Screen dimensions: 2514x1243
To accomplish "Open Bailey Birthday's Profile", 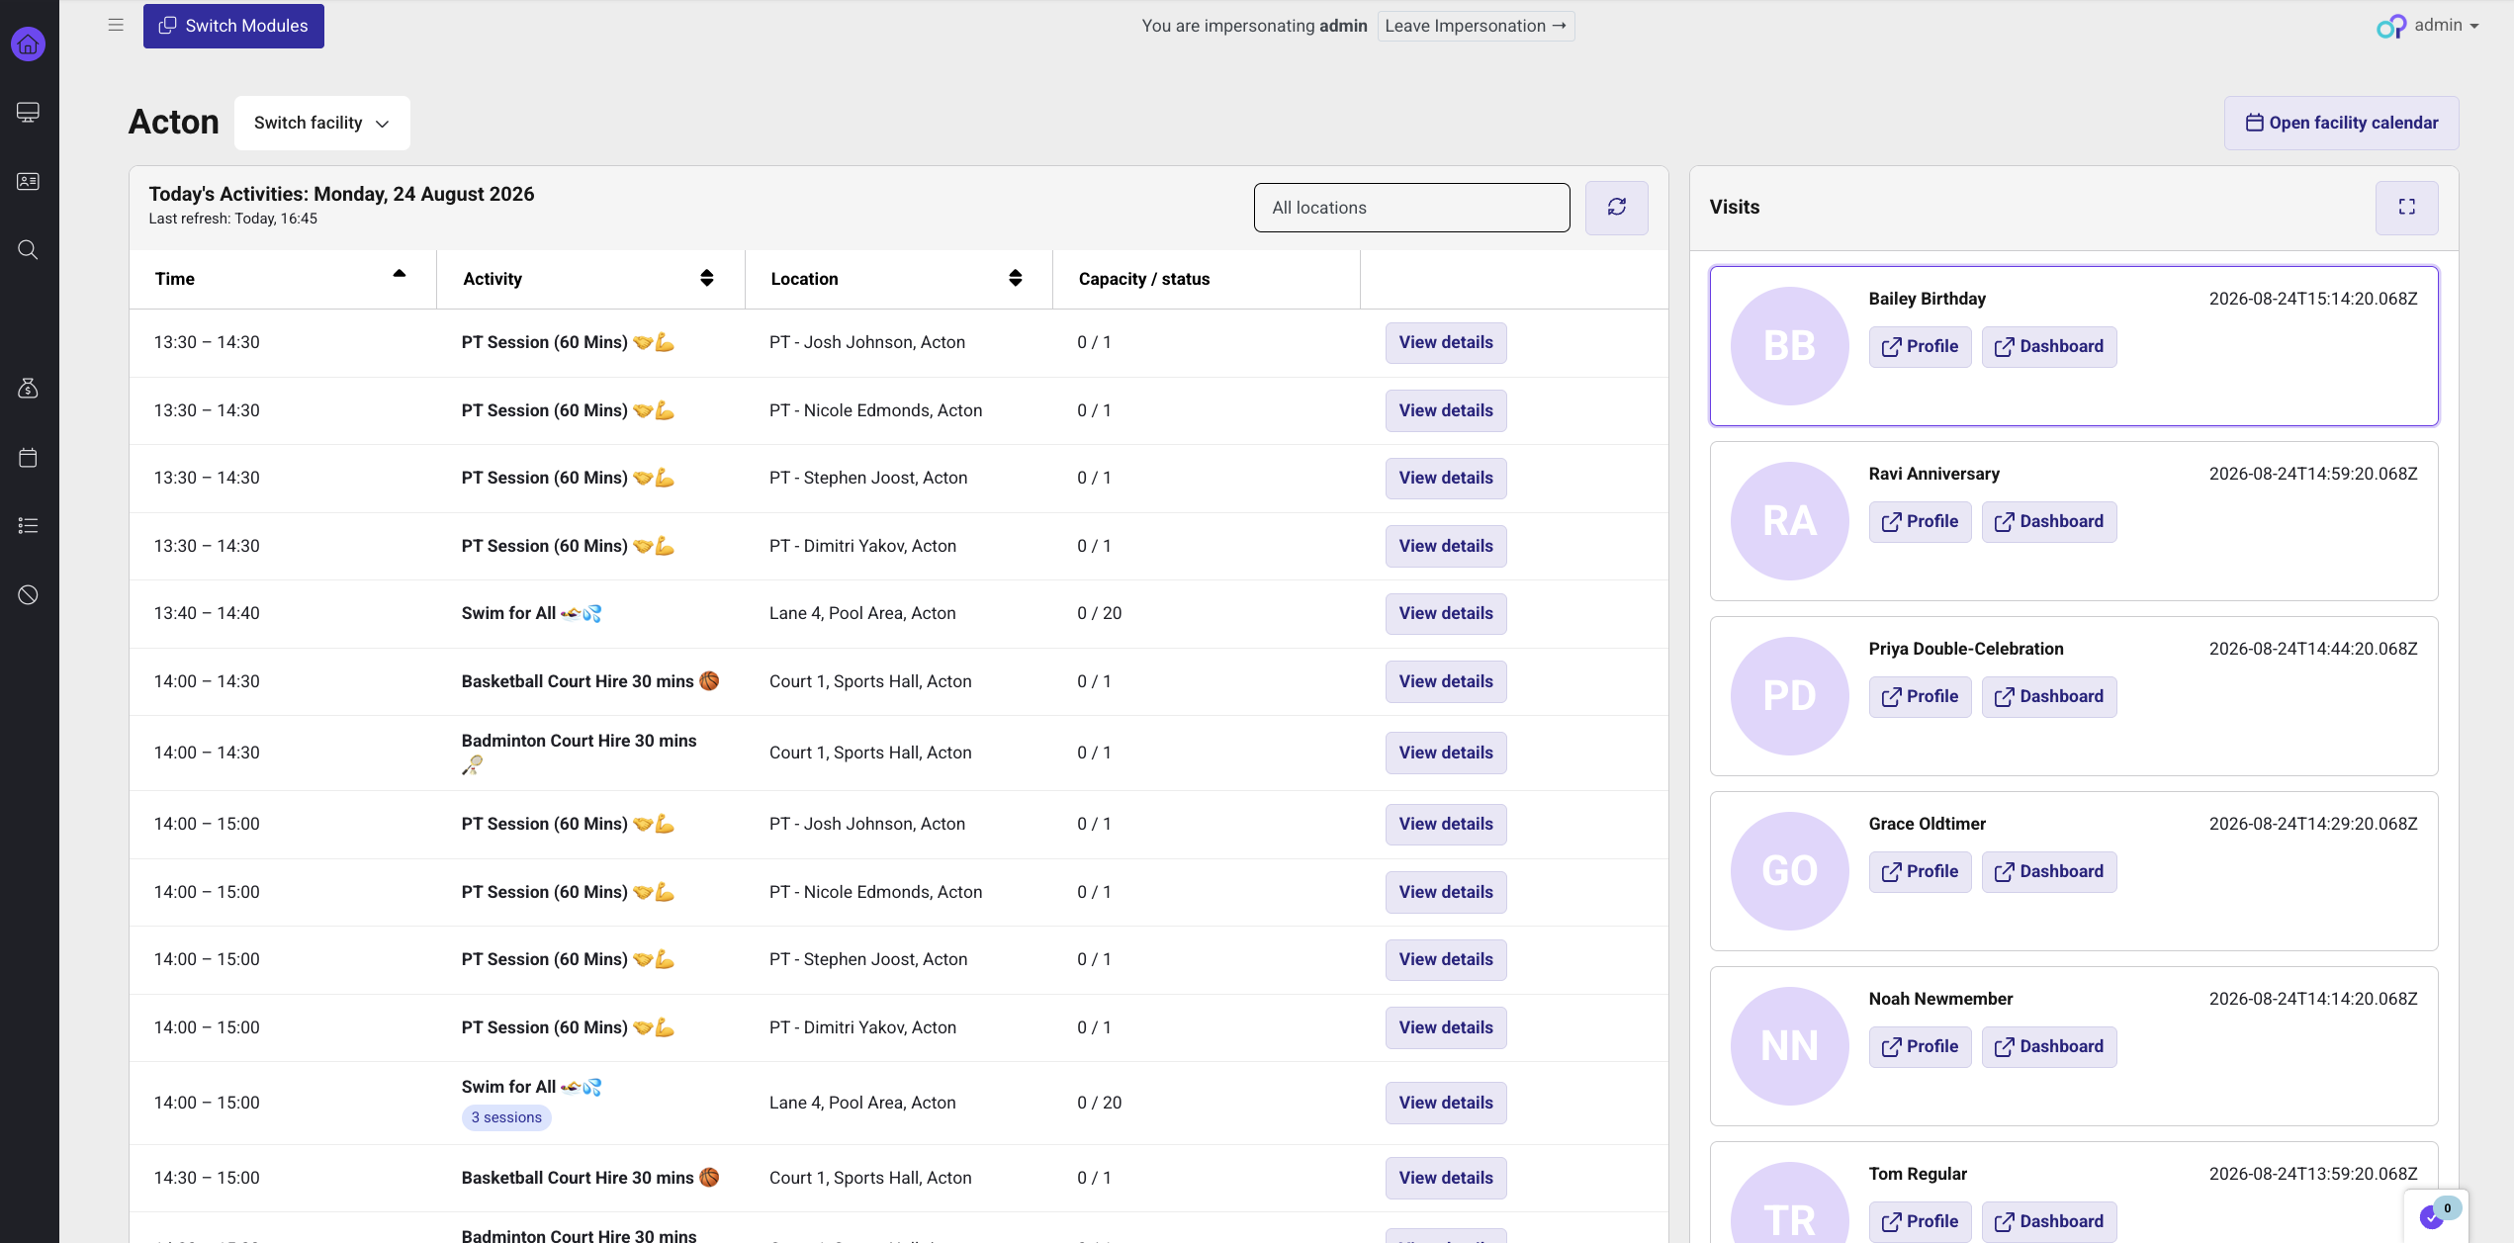I will coord(1920,346).
